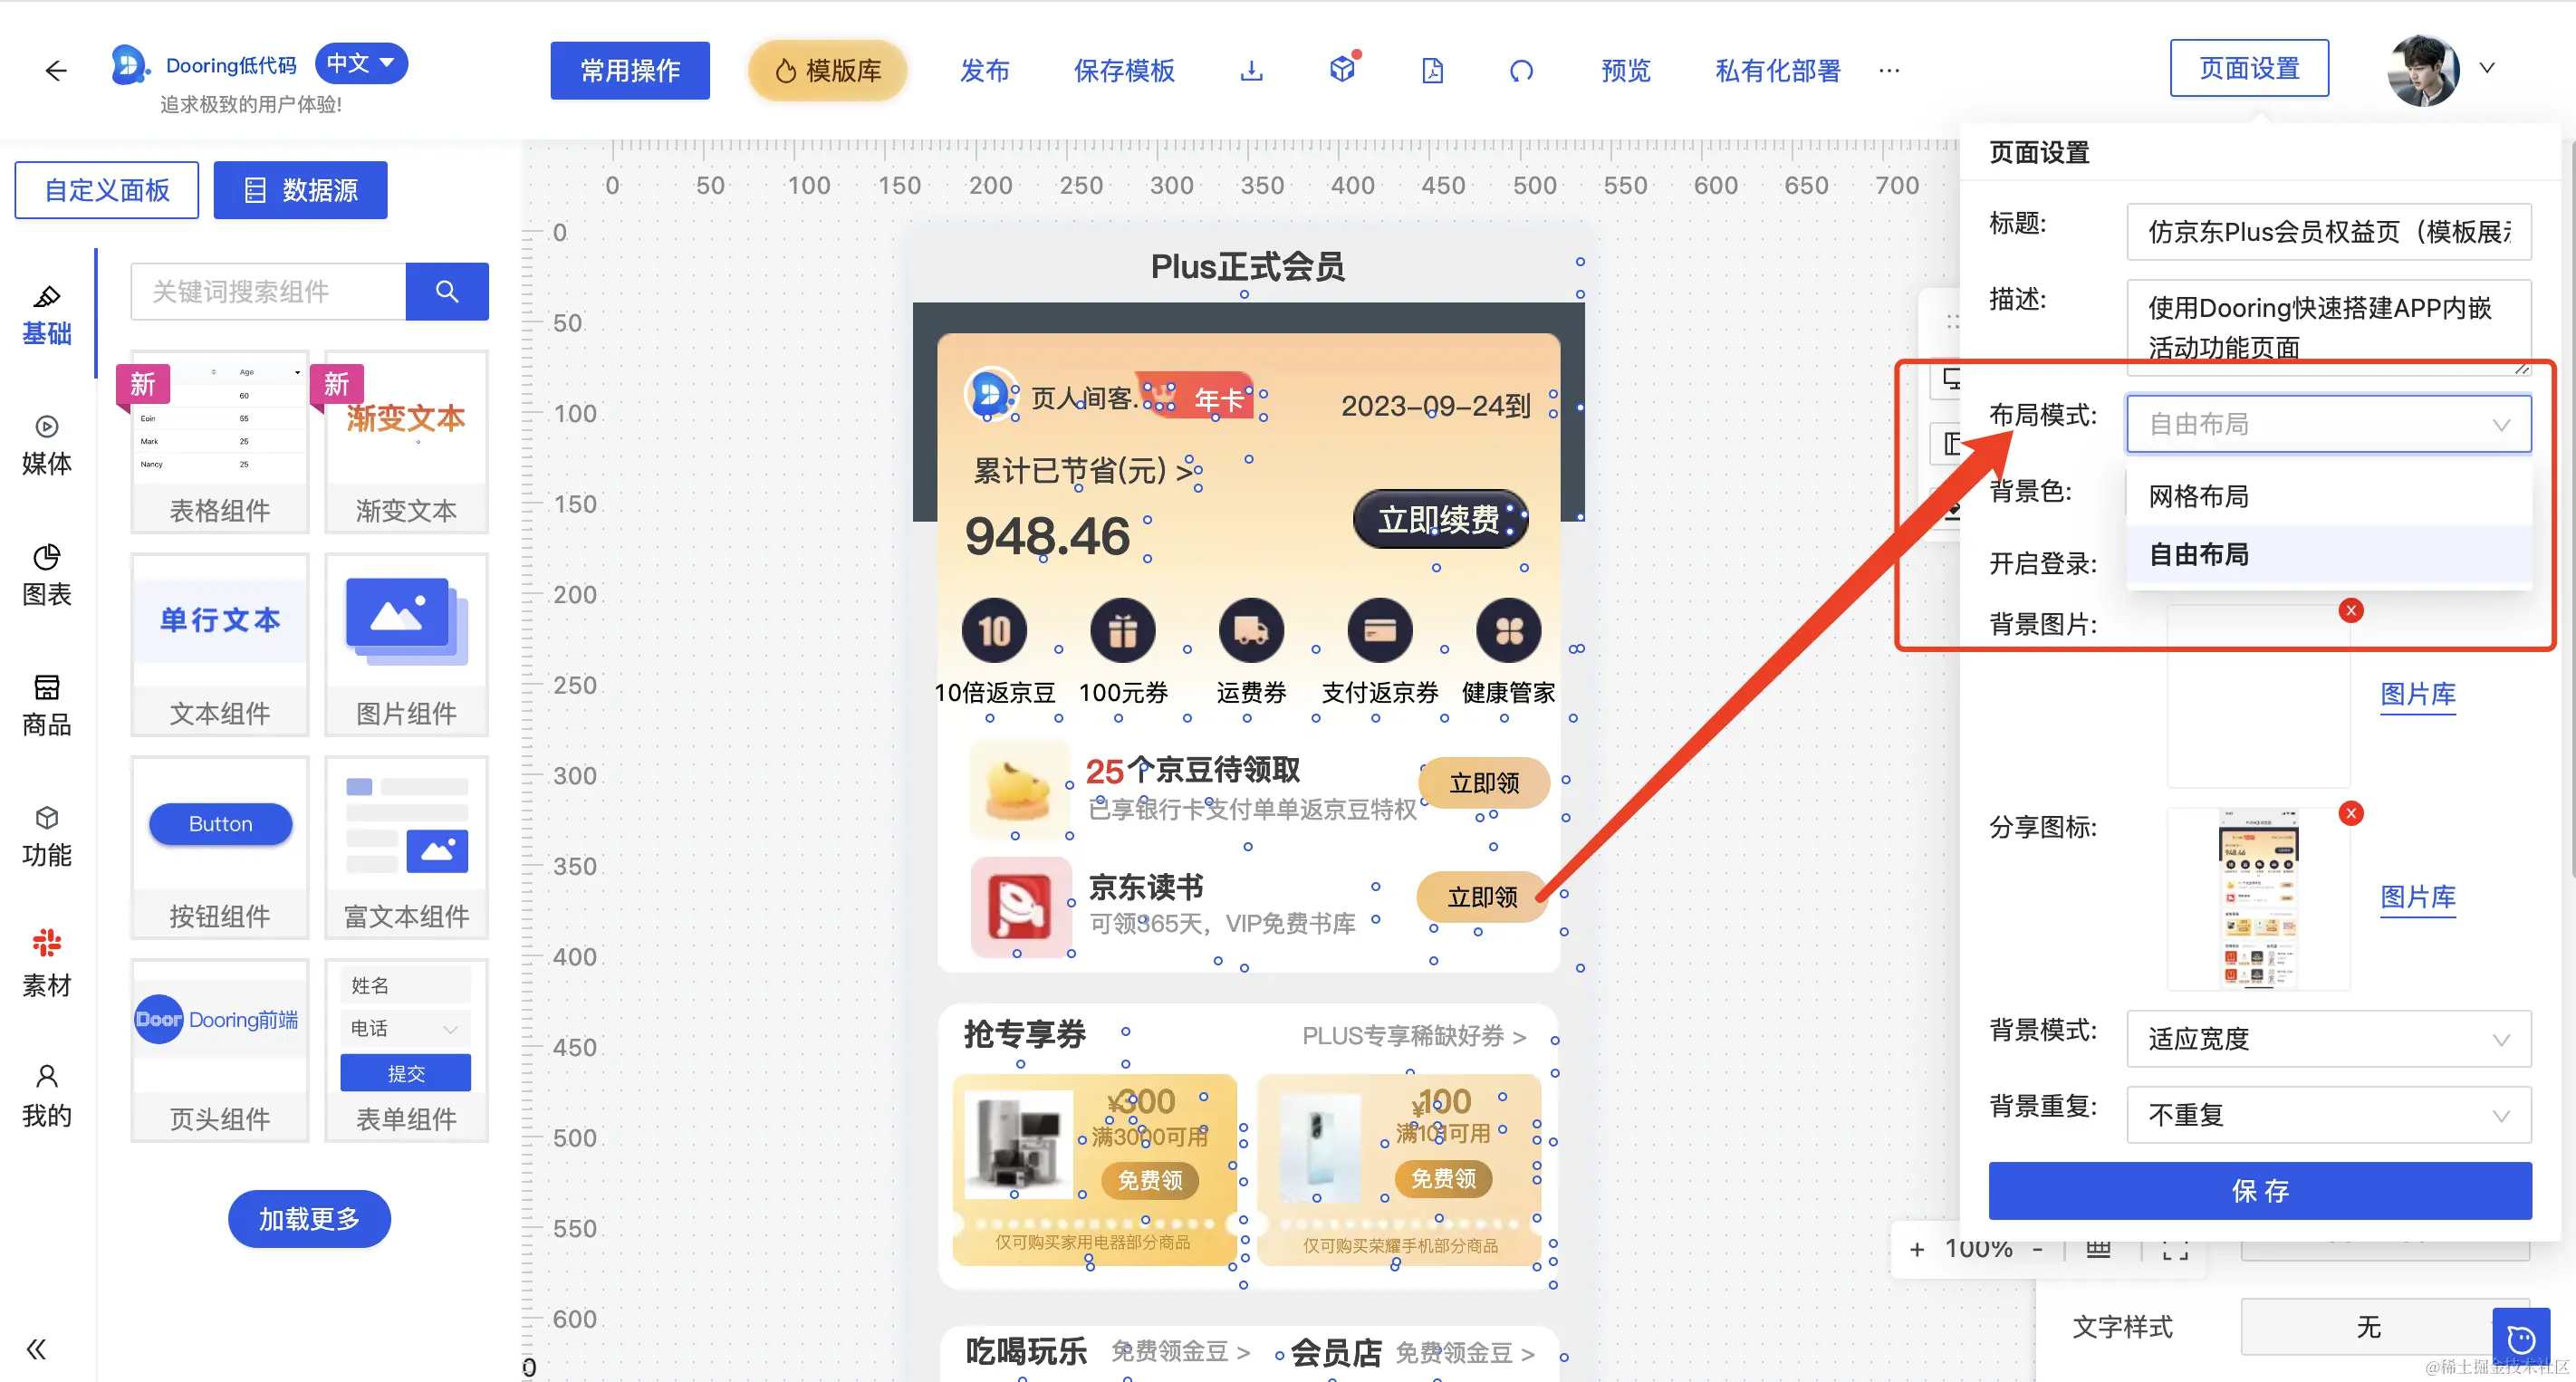The height and width of the screenshot is (1382, 2576).
Task: Expand the avatar account dropdown arrow
Action: point(2487,68)
